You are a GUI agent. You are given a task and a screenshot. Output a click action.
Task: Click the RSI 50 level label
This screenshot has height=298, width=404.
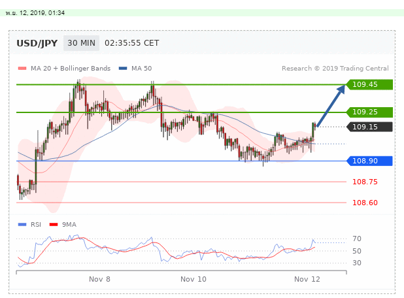[x=357, y=251]
